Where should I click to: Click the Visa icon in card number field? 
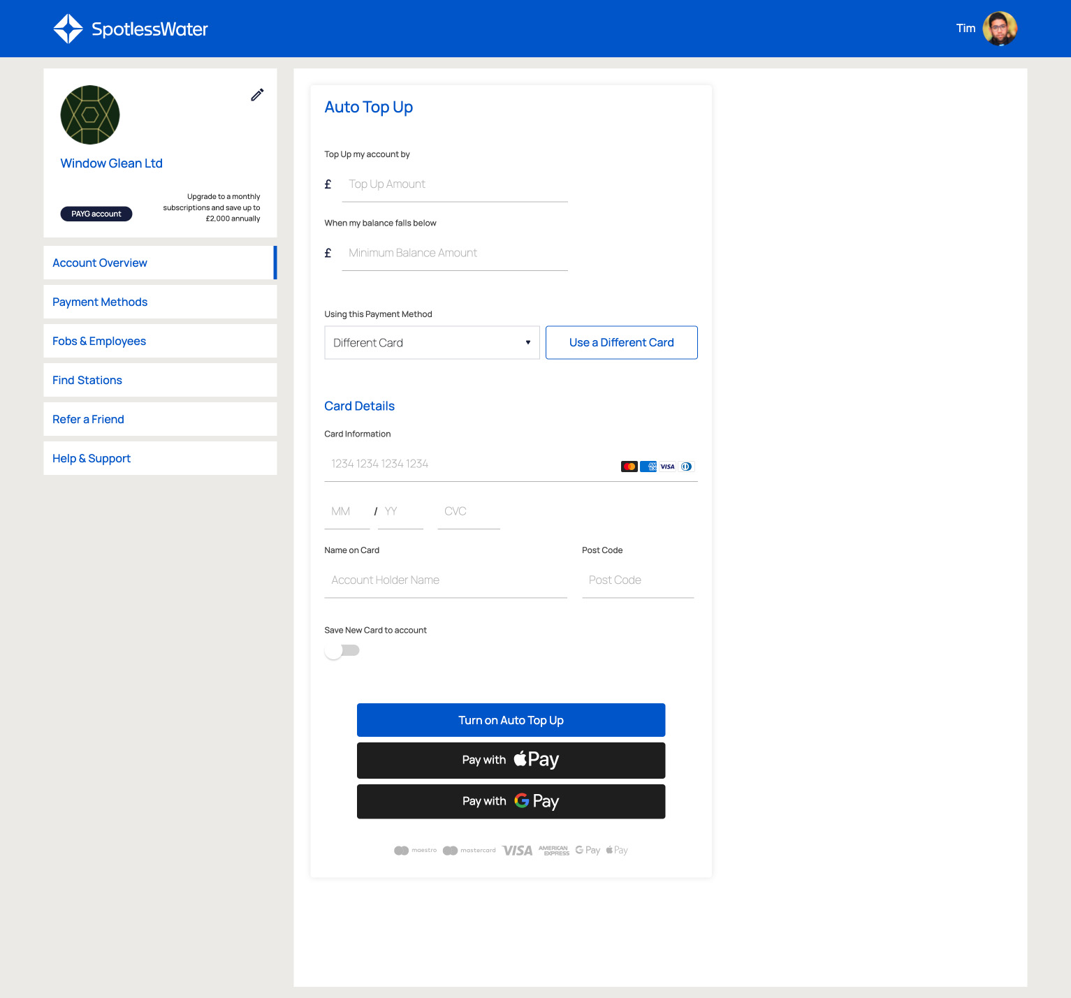tap(668, 467)
